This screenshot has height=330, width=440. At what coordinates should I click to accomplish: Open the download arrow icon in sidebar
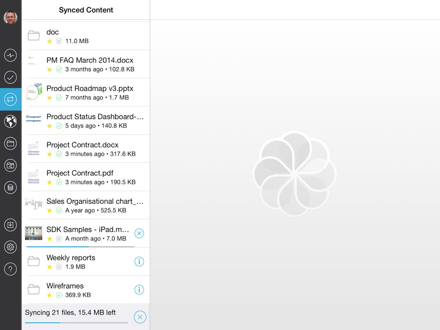(x=11, y=225)
